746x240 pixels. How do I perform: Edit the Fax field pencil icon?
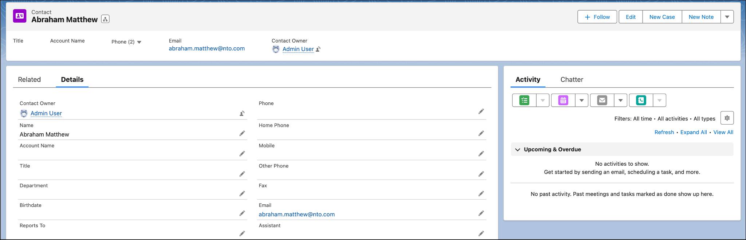(481, 194)
